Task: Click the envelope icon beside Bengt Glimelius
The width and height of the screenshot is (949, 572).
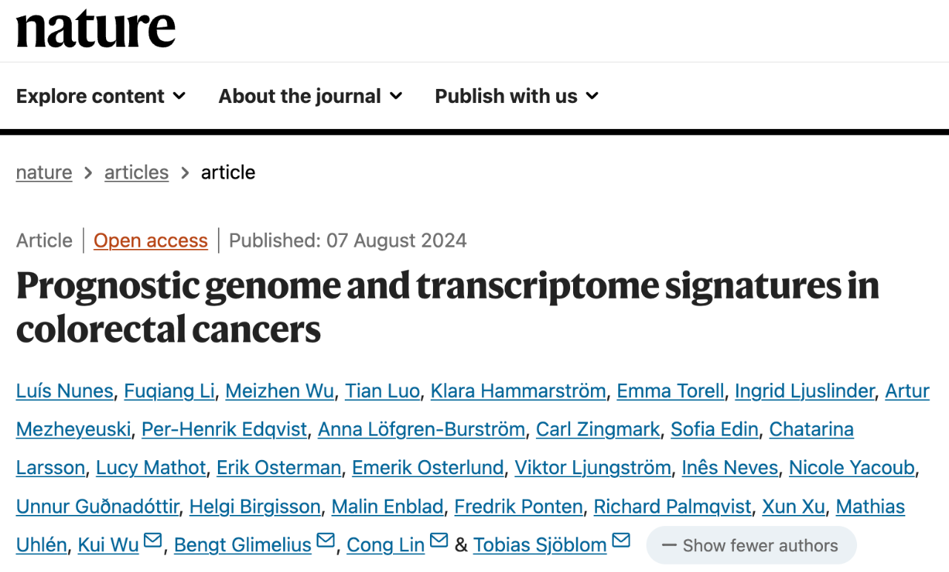Action: 325,542
